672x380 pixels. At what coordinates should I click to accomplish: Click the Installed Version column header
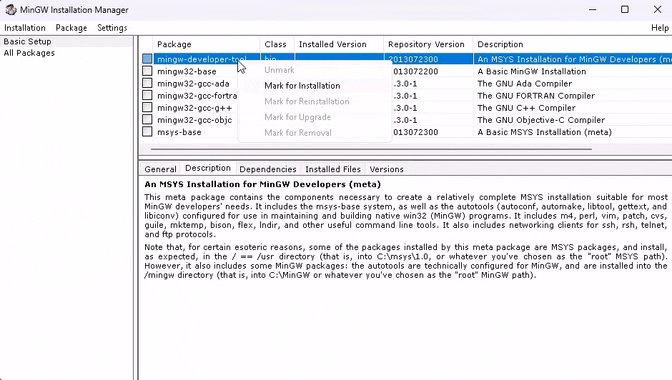[x=339, y=44]
